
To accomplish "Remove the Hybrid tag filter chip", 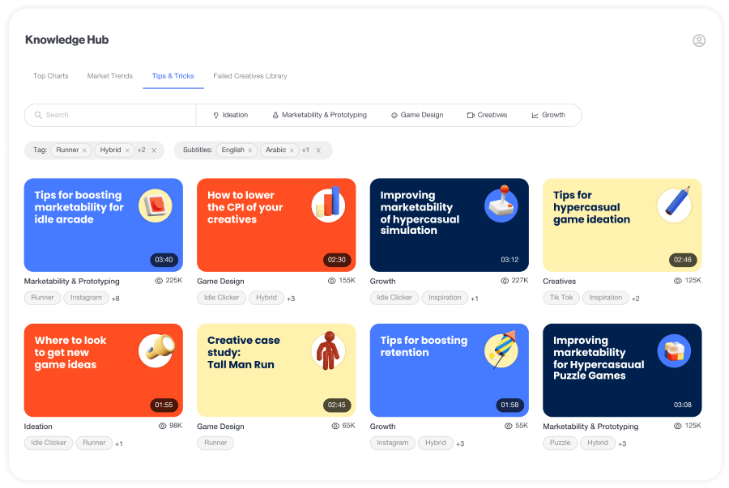I will pyautogui.click(x=127, y=151).
